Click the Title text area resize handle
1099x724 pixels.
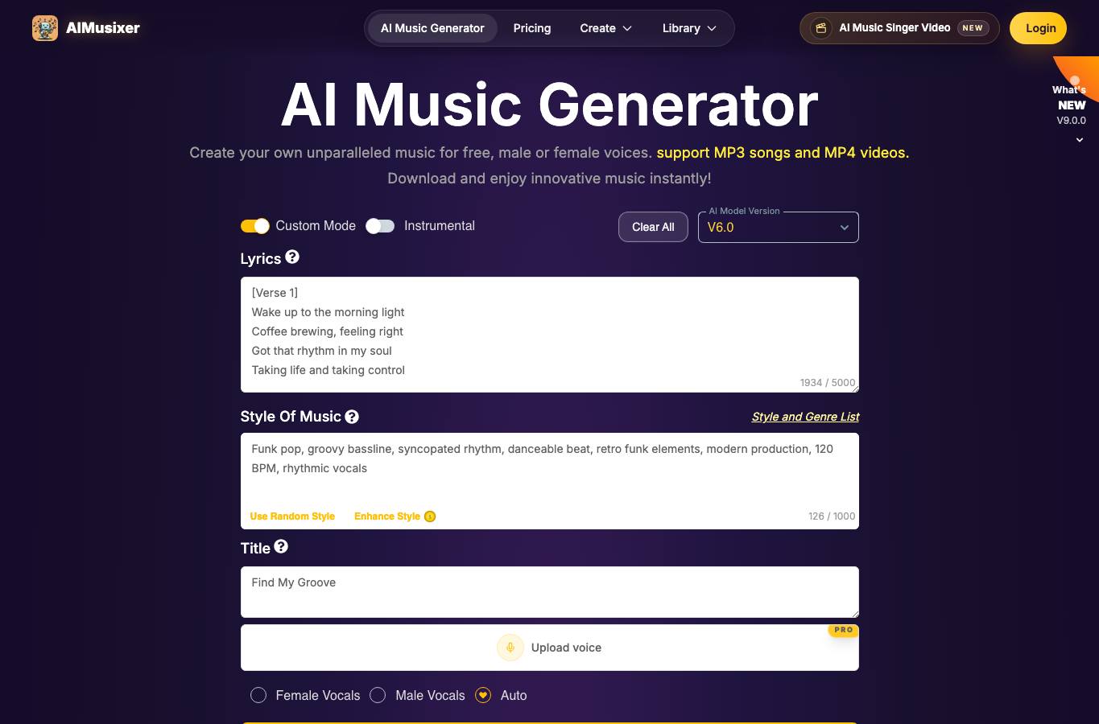coord(854,614)
